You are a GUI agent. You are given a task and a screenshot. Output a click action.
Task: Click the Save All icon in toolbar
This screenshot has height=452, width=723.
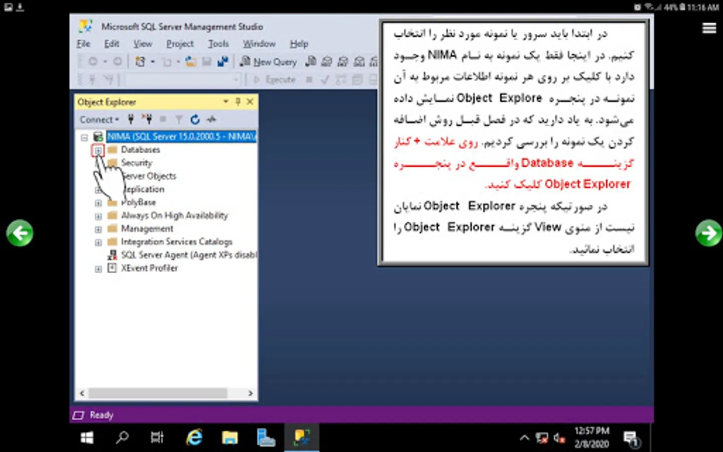tap(222, 61)
